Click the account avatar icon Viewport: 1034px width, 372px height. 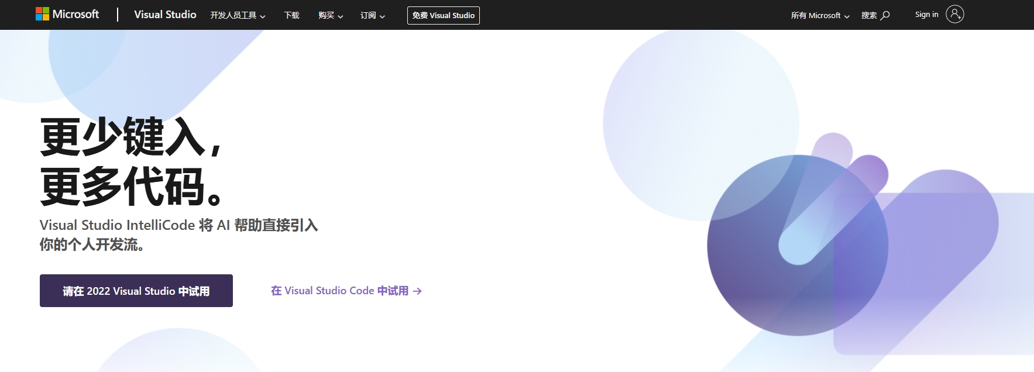point(954,14)
